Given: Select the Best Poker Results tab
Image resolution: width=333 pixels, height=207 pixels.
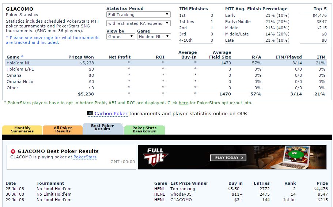Looking at the screenshot, I should (x=102, y=127).
